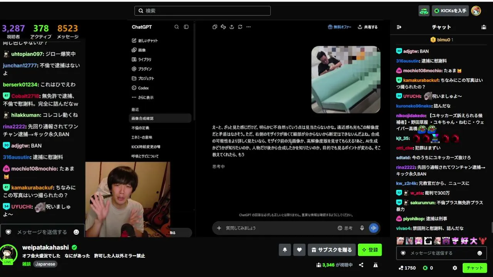Click the copy icon above the ChatGPT conversation

pyautogui.click(x=215, y=27)
